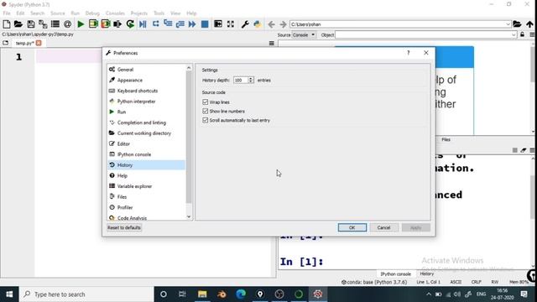537x302 pixels.
Task: Continue execution until next breakpoint
Action: coord(192,24)
